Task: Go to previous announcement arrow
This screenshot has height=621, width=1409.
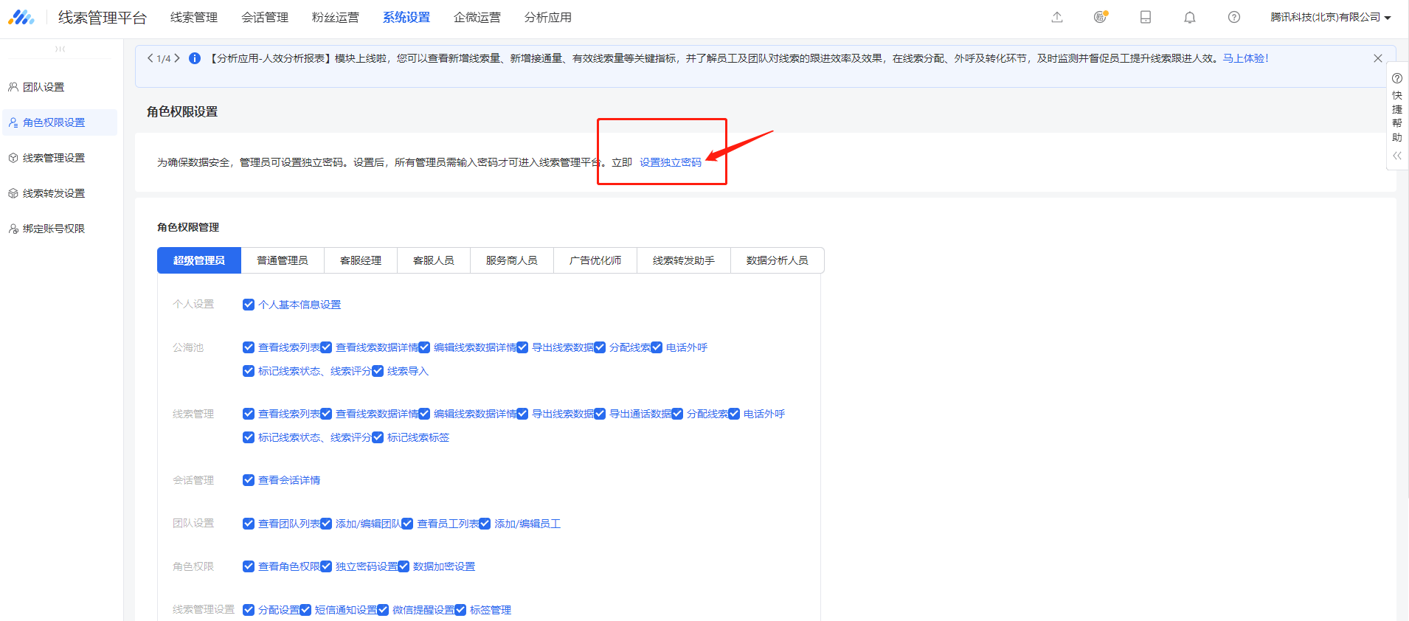Action: [x=150, y=58]
